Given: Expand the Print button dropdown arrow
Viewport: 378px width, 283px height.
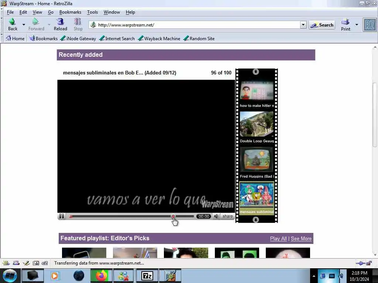Looking at the screenshot, I should (x=357, y=25).
